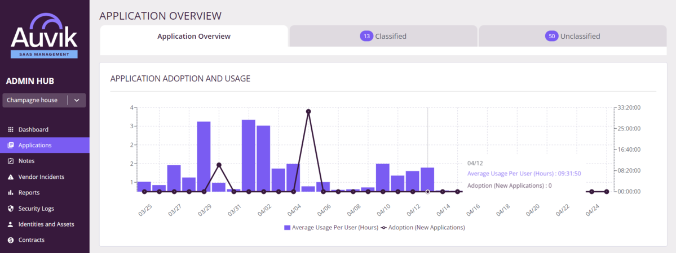Click the Security Logs shield icon

tap(11, 209)
